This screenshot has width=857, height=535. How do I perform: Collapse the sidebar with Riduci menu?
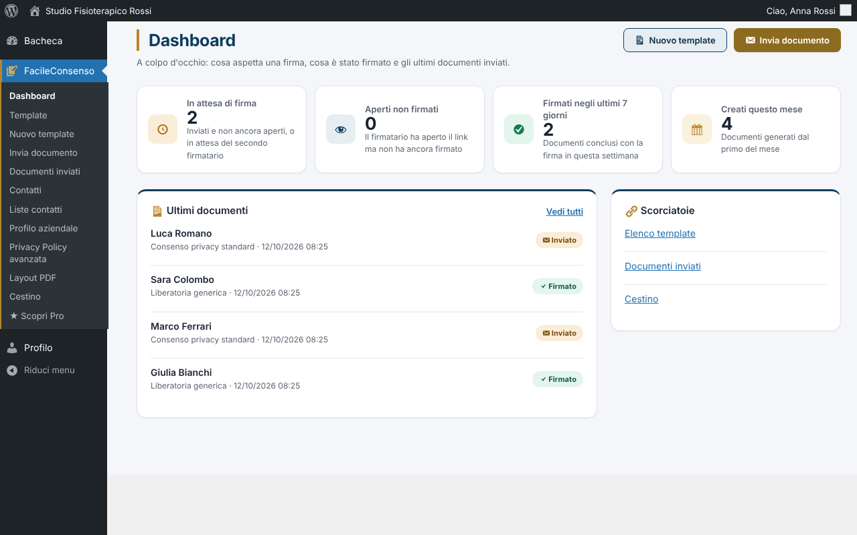pyautogui.click(x=54, y=370)
